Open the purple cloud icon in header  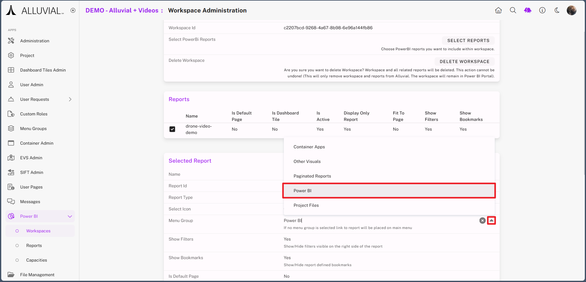(x=528, y=10)
